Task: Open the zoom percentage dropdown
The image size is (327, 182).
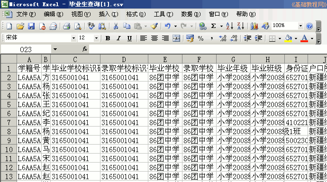Action: pos(300,26)
